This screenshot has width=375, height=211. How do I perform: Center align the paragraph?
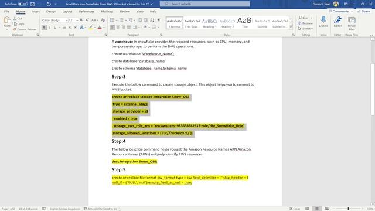(x=118, y=28)
